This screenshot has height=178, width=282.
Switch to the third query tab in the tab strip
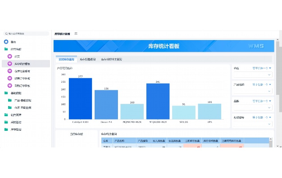click(111, 59)
